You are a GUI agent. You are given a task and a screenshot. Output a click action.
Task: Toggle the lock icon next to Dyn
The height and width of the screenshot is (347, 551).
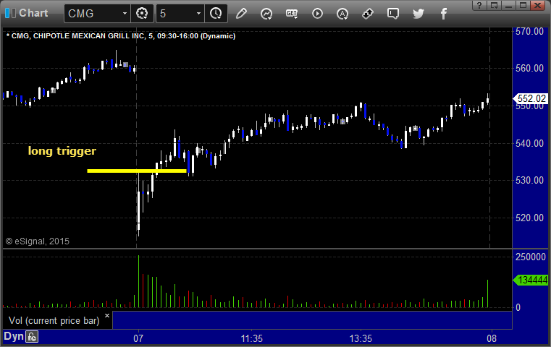click(x=32, y=337)
